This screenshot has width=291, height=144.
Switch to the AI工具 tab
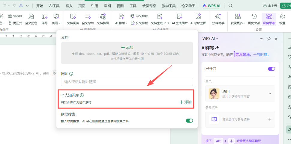click(54, 6)
